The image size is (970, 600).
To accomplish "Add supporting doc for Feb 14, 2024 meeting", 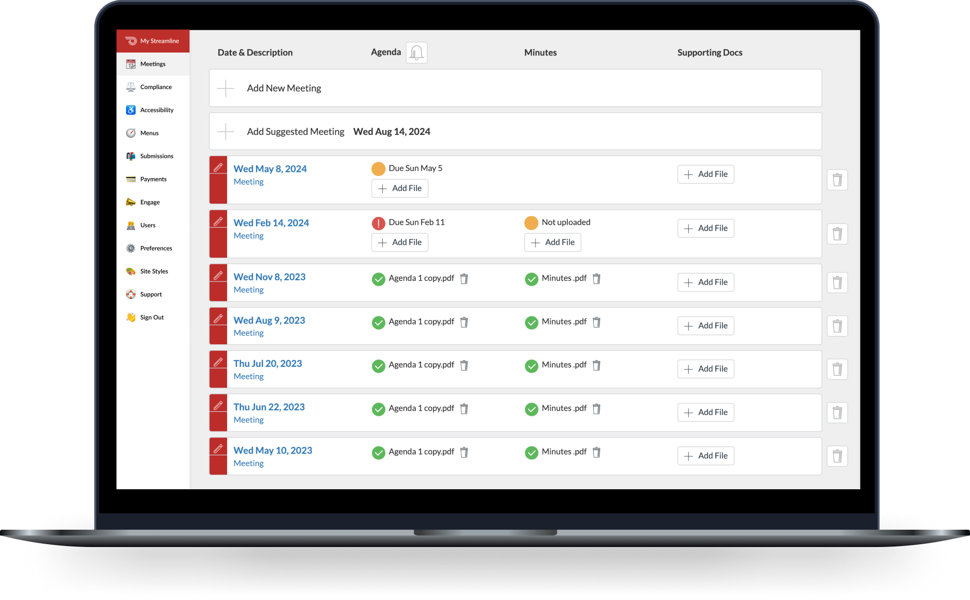I will tap(706, 228).
